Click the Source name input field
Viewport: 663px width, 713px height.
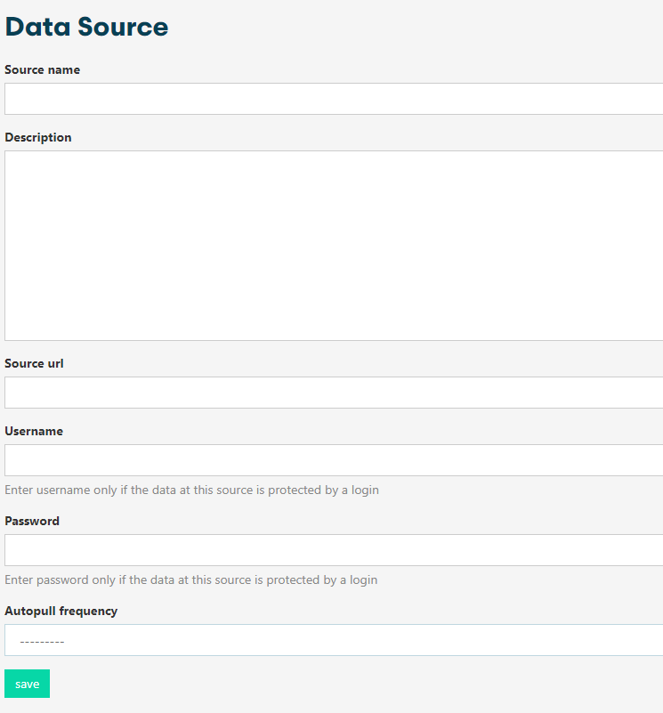(x=334, y=99)
